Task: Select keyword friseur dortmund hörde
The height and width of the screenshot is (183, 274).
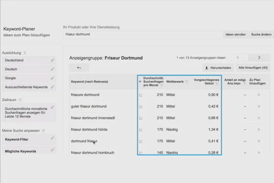Action: [x=89, y=129]
